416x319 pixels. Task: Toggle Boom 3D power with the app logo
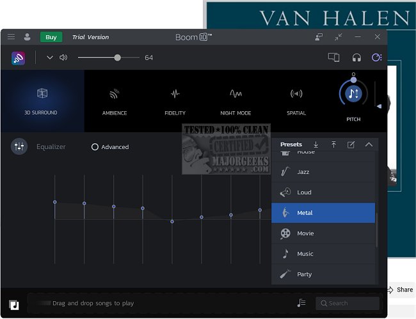[19, 58]
